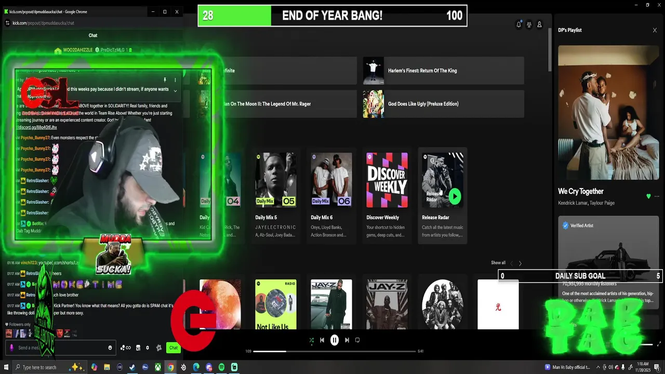Open the We Cry Together album cover
Viewport: 665px width, 374px height.
pyautogui.click(x=608, y=113)
